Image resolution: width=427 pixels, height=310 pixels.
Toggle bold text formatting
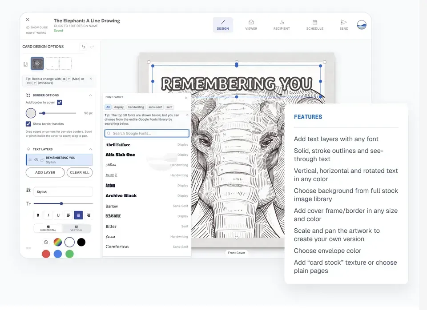point(38,215)
